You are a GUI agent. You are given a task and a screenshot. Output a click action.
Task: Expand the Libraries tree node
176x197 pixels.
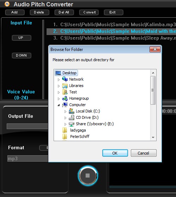(x=59, y=86)
